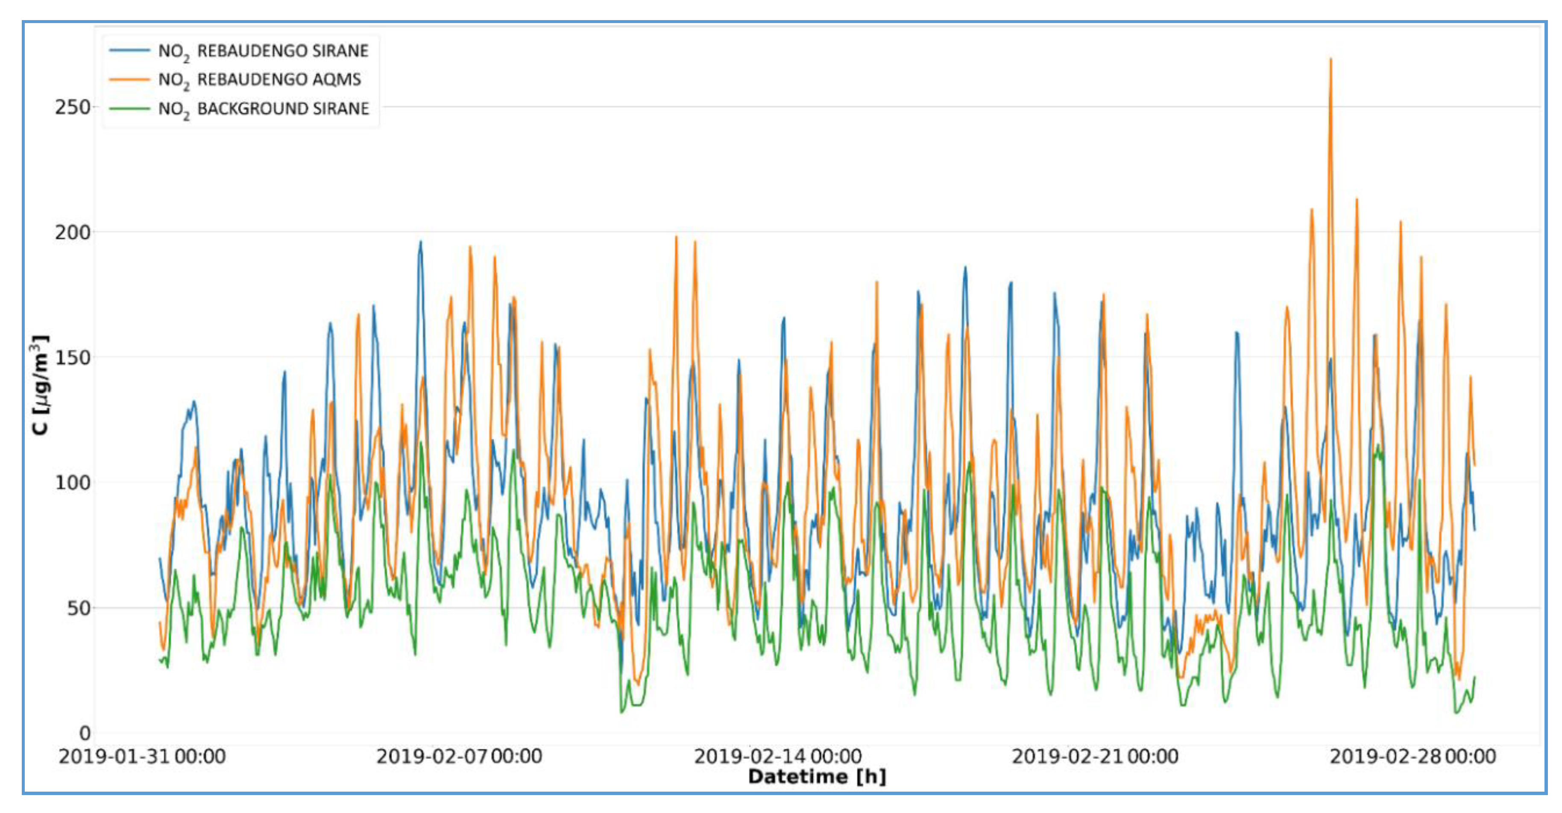Select the NO2 REBAUDENGO SIRANE legend label
The width and height of the screenshot is (1562, 813).
coord(263,51)
